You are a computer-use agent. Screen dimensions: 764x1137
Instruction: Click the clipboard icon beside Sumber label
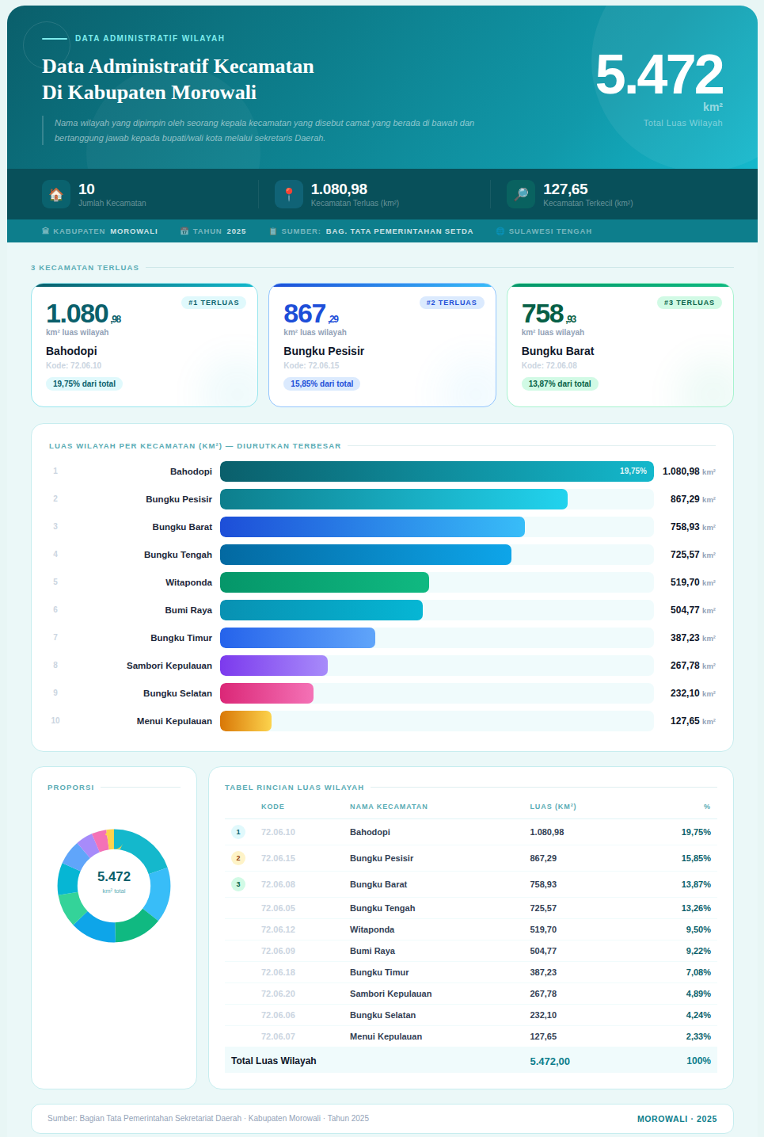tap(273, 231)
